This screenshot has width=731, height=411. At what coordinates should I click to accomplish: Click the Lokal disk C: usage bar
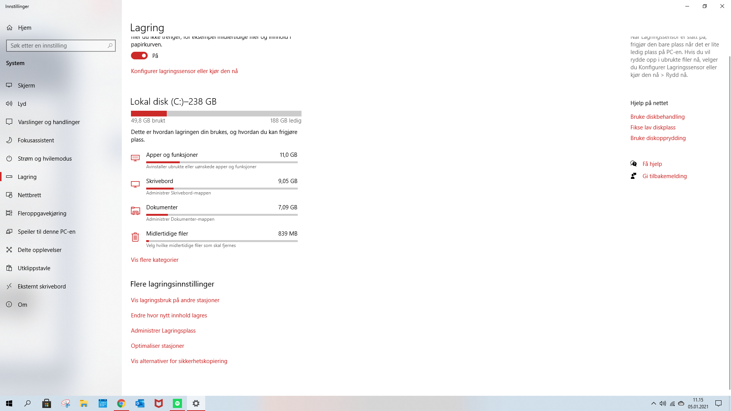[x=216, y=113]
